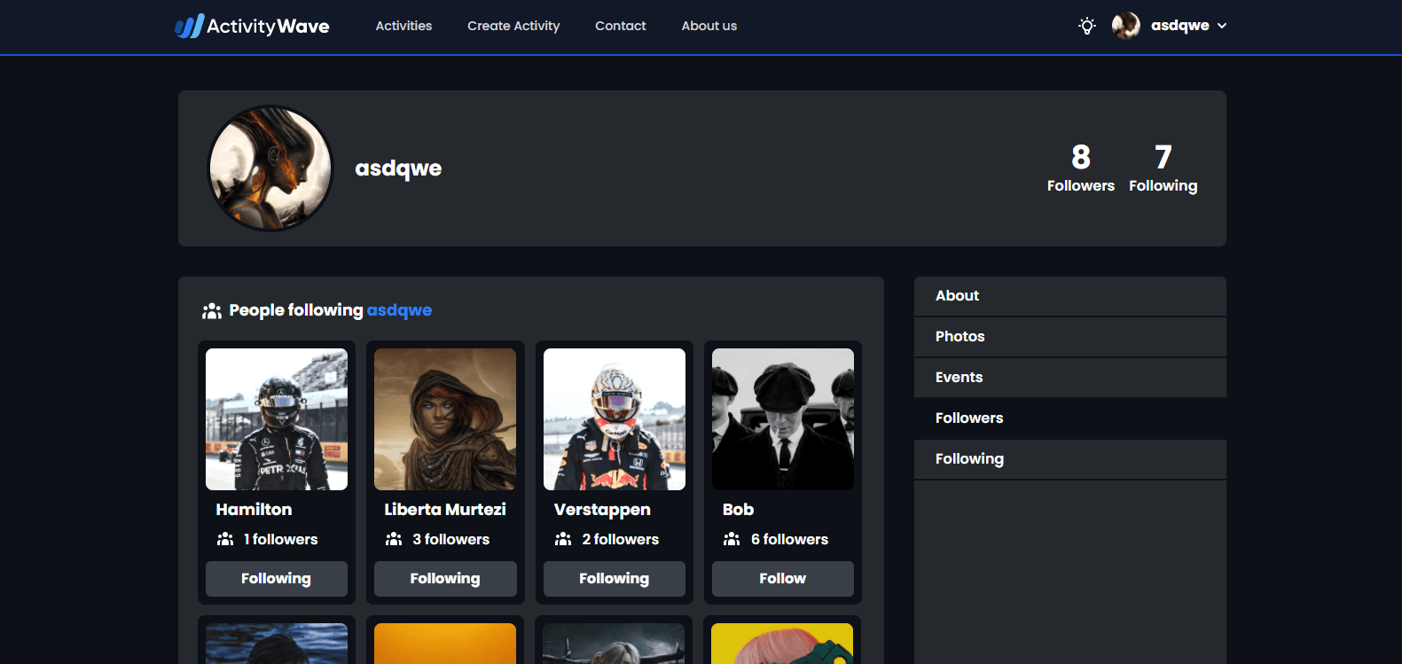The height and width of the screenshot is (664, 1402).
Task: Click the Liberta Murtezi name
Action: pos(445,510)
